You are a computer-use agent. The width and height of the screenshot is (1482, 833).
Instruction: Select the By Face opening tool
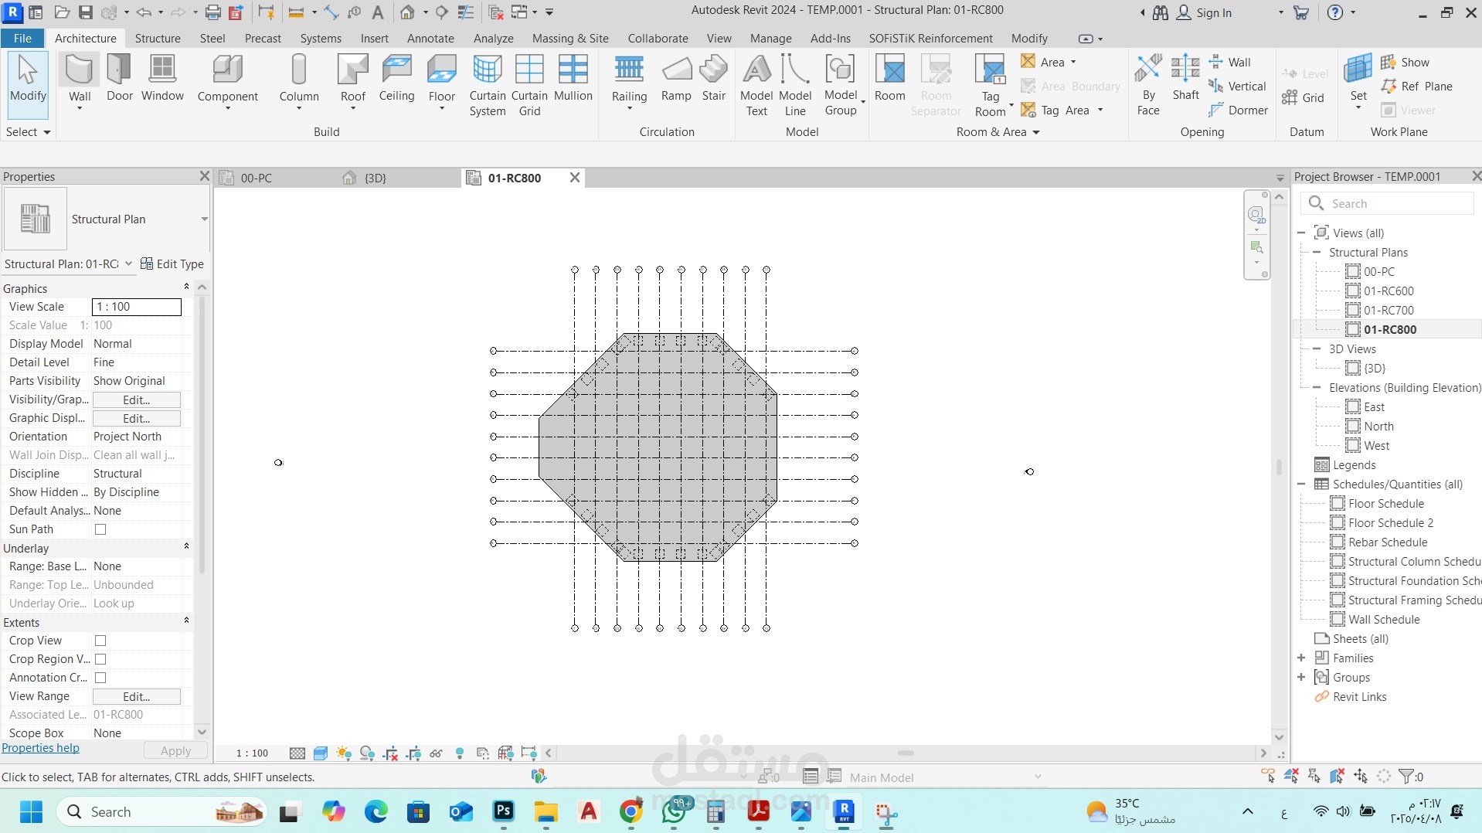click(1148, 85)
